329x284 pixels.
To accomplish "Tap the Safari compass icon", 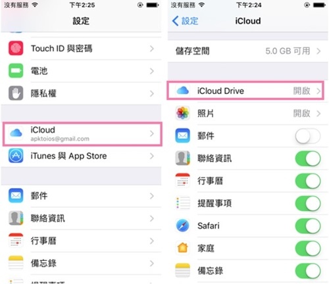I will point(182,225).
